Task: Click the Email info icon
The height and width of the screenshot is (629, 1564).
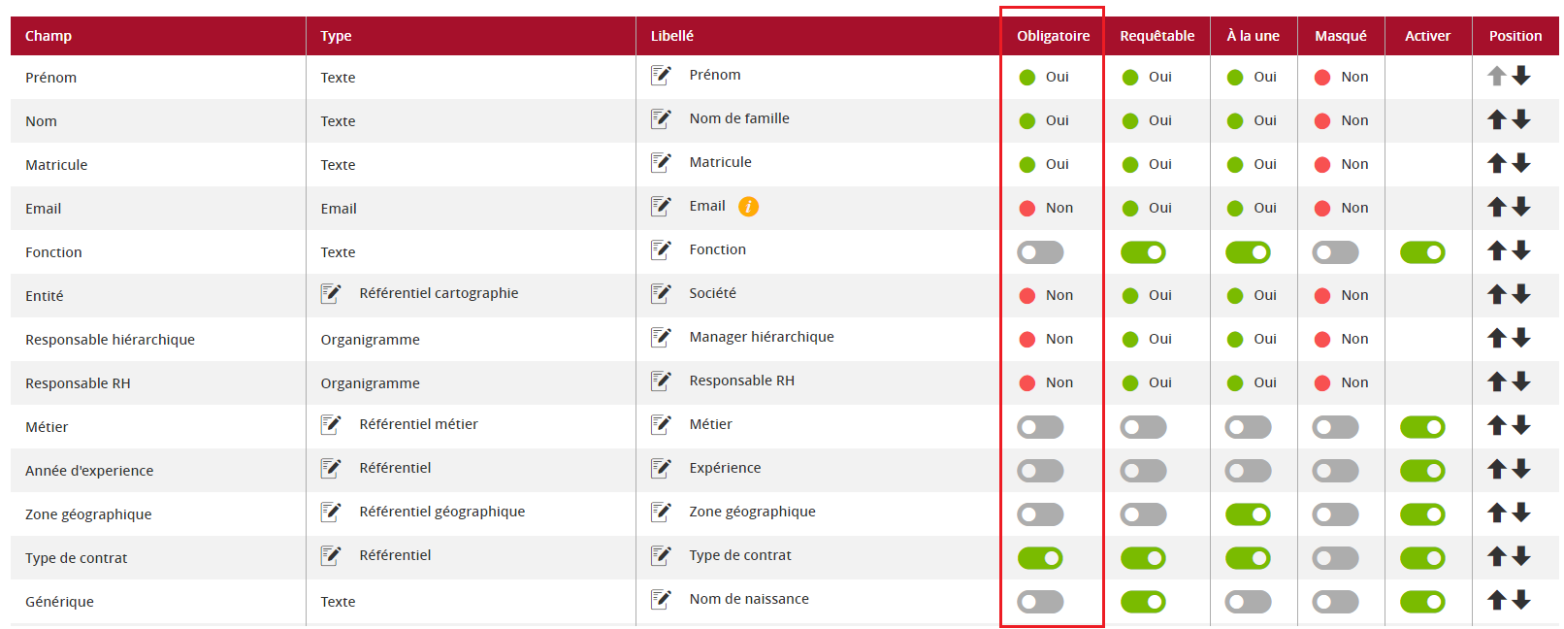Action: point(748,207)
